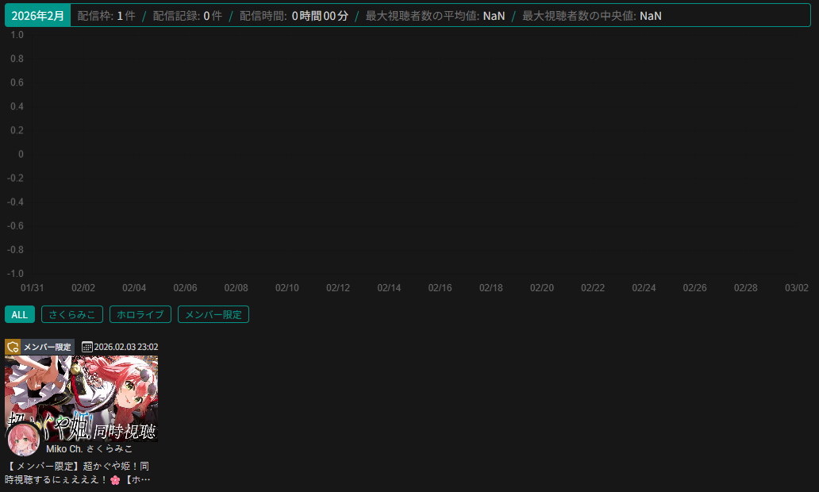
Task: Click the 配信枠: 1件 statistic
Action: [x=106, y=16]
